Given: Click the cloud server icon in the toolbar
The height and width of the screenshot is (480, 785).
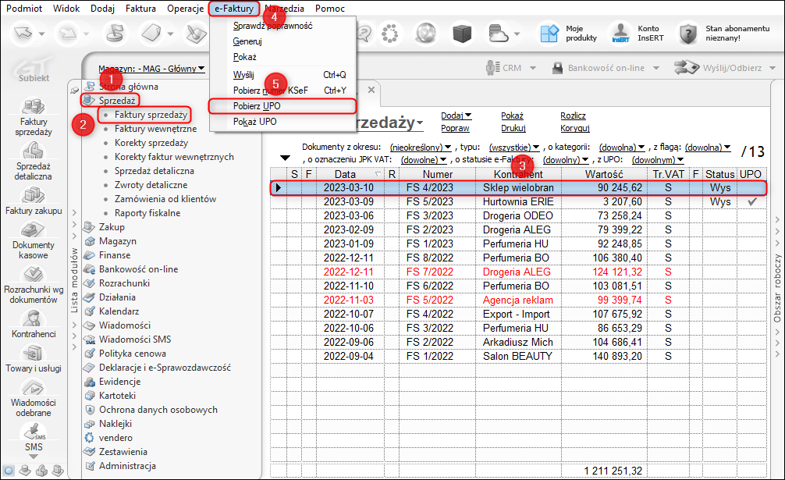Looking at the screenshot, I should tap(499, 34).
